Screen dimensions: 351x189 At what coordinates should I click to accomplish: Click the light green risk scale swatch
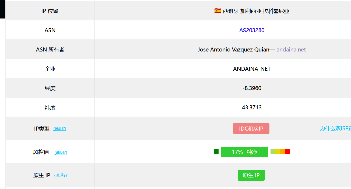273,152
